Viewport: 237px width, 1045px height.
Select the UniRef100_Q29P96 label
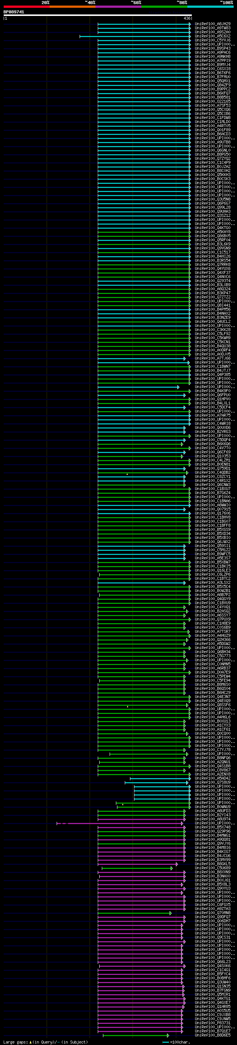[213, 831]
